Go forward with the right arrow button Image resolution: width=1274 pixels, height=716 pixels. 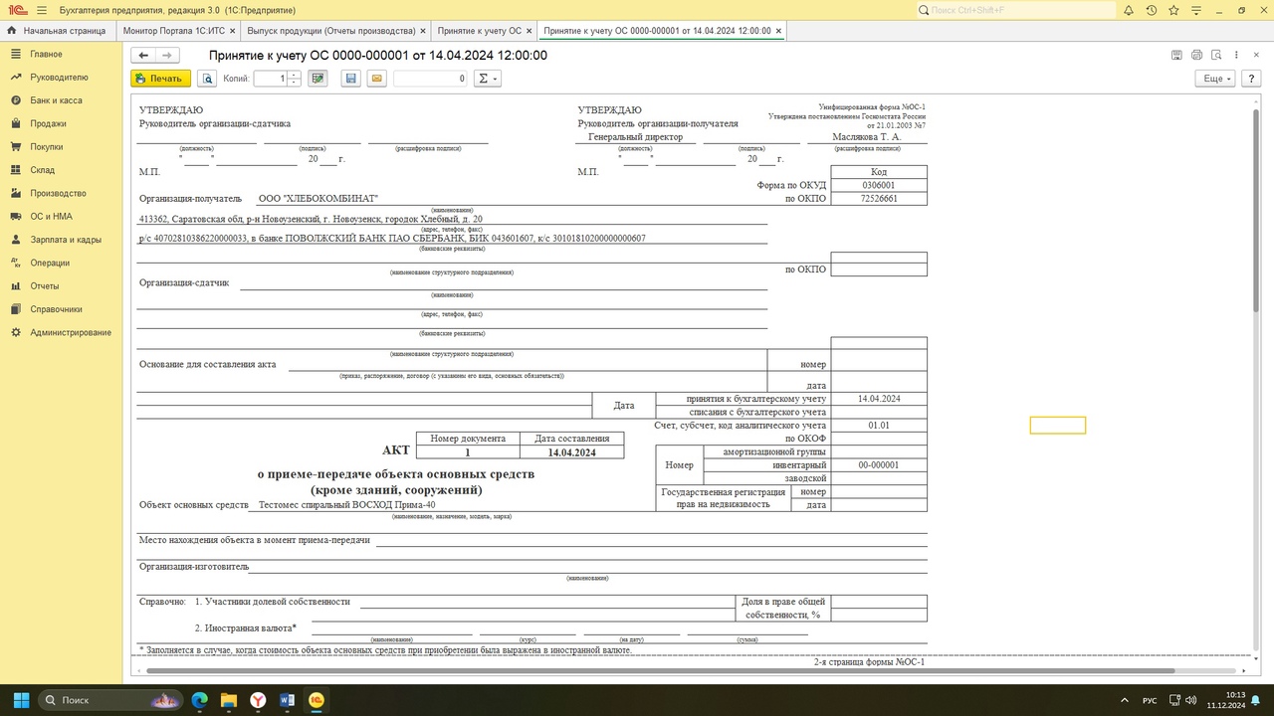click(x=167, y=56)
